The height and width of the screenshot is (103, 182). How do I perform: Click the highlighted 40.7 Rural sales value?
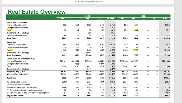click(x=136, y=30)
